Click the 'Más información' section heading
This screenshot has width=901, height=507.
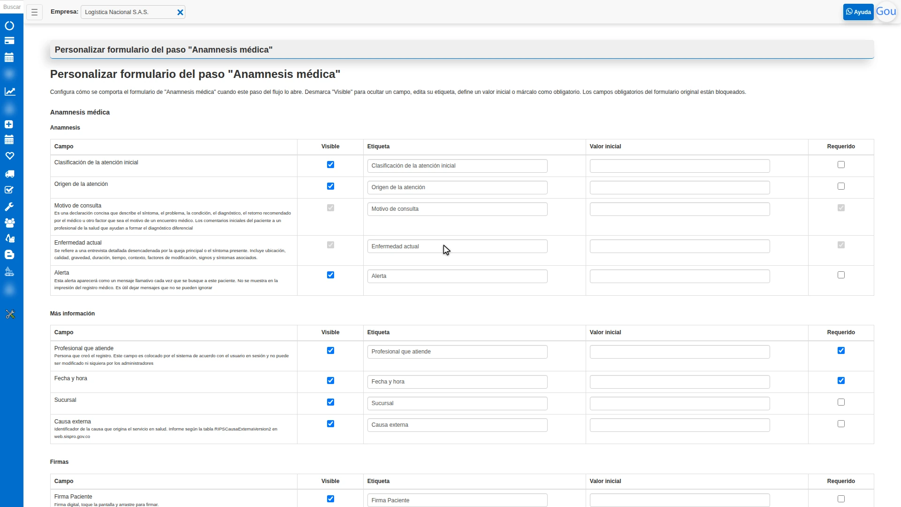click(x=72, y=314)
